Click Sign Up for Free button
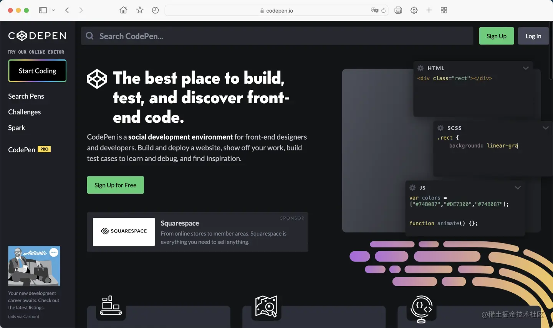Viewport: 553px width, 328px height. pos(115,185)
